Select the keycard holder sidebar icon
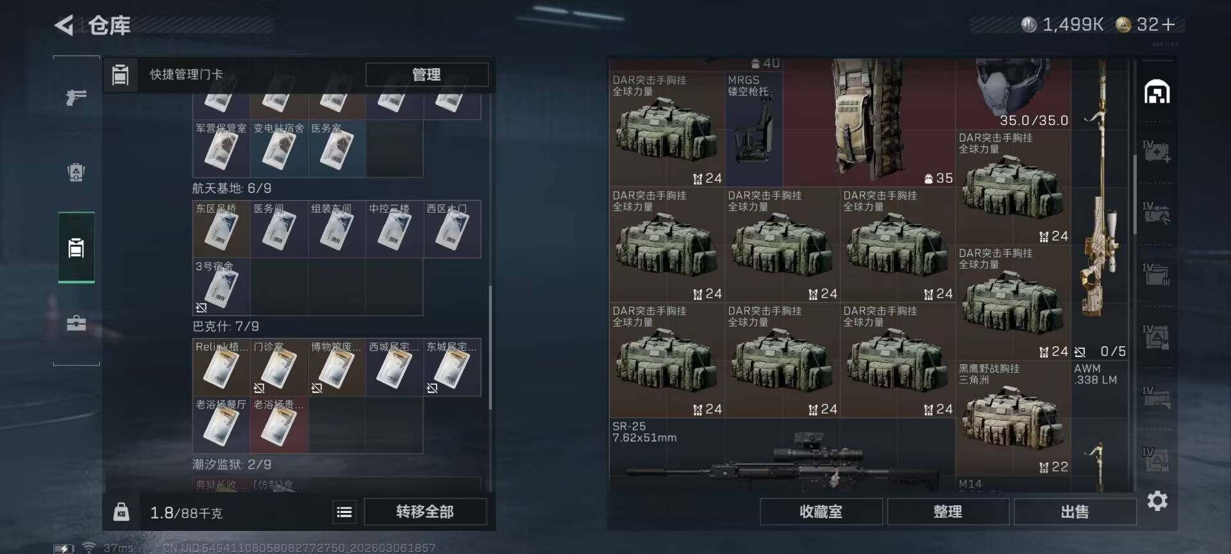Screen dimensions: 1231x554 tap(76, 248)
